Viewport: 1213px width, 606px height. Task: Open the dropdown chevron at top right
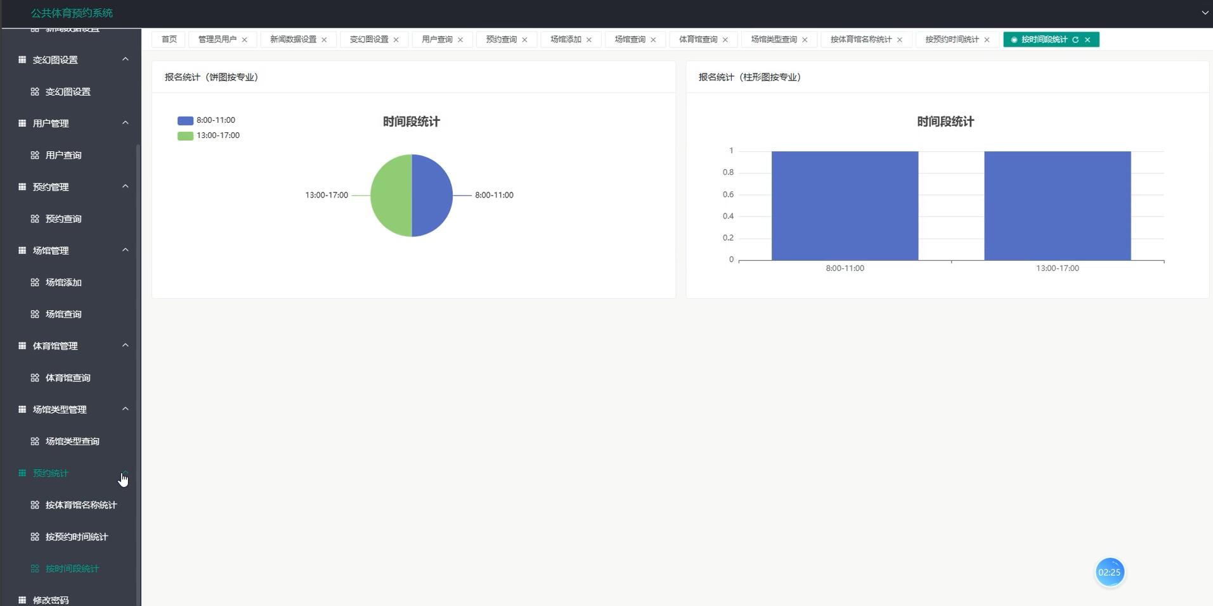[x=1204, y=11]
